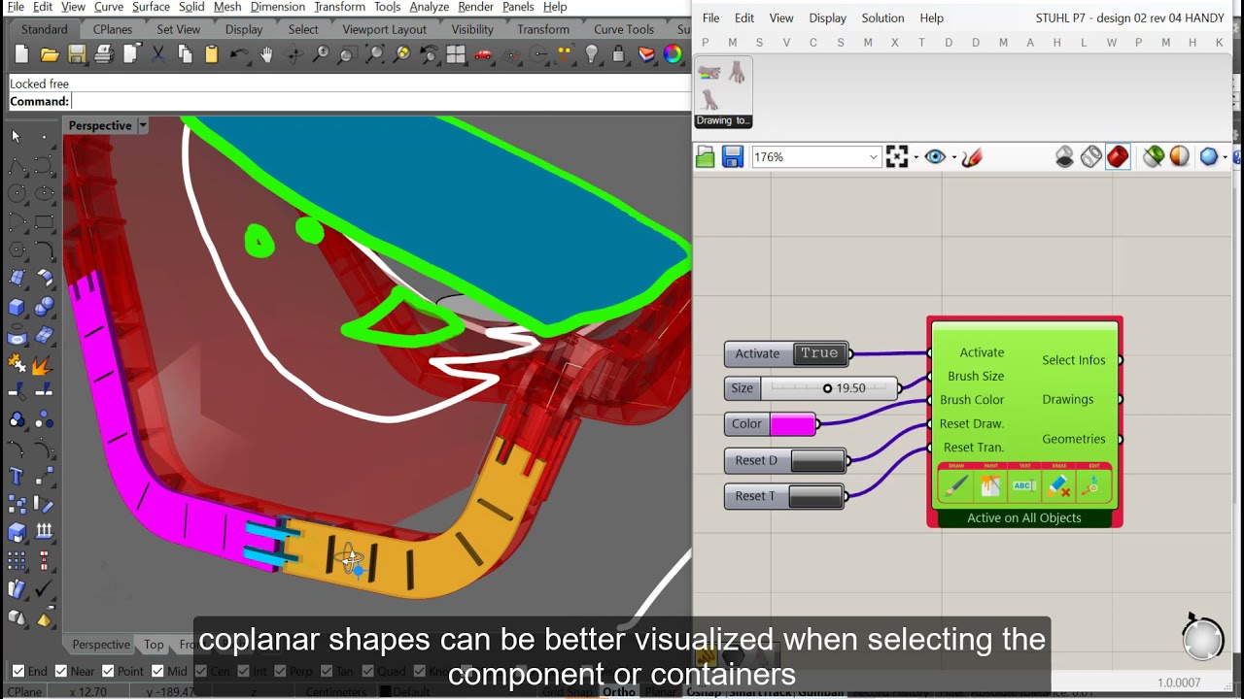Click the magenta Color swatch
The image size is (1244, 699).
(x=792, y=424)
